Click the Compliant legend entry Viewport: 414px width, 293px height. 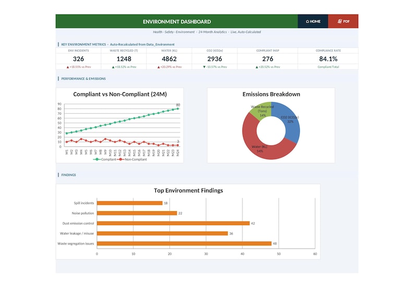coord(105,160)
